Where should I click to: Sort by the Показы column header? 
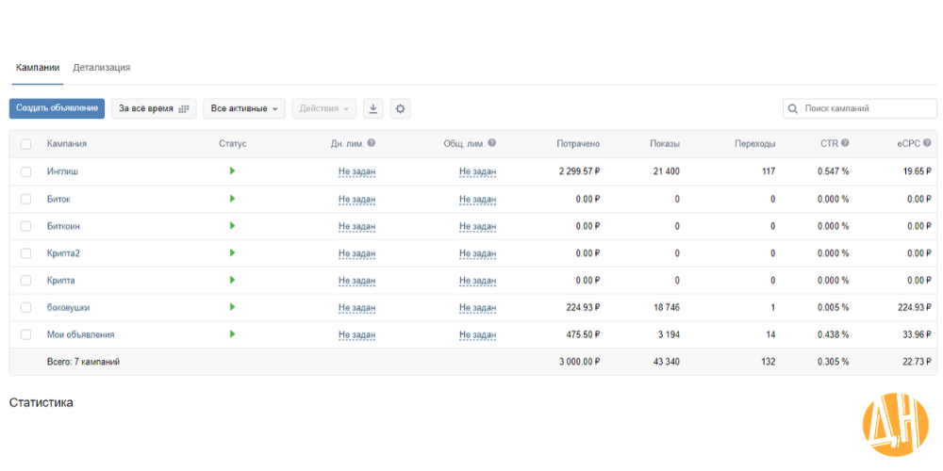[665, 143]
